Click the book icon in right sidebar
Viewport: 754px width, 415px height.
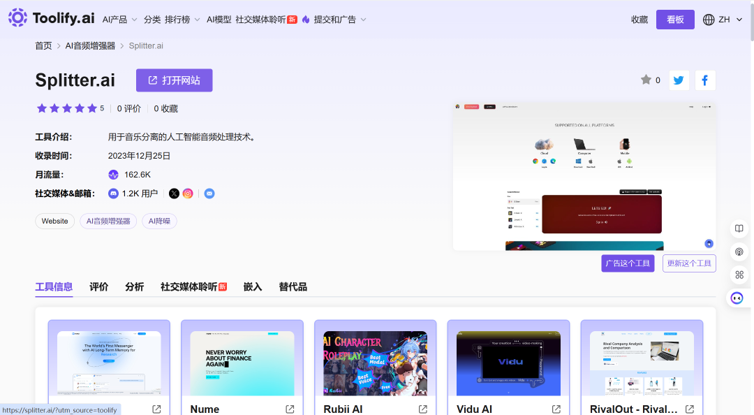739,228
